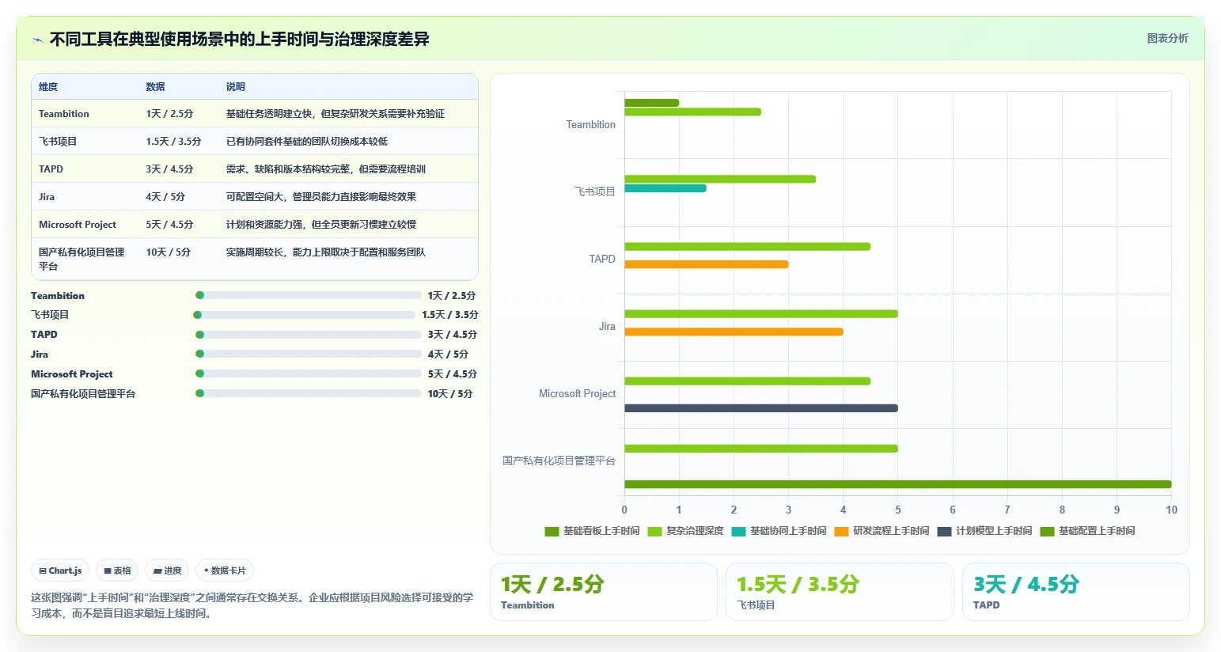This screenshot has height=652, width=1221.
Task: Click the 10天 / 5分 value in the table
Action: pos(169,252)
